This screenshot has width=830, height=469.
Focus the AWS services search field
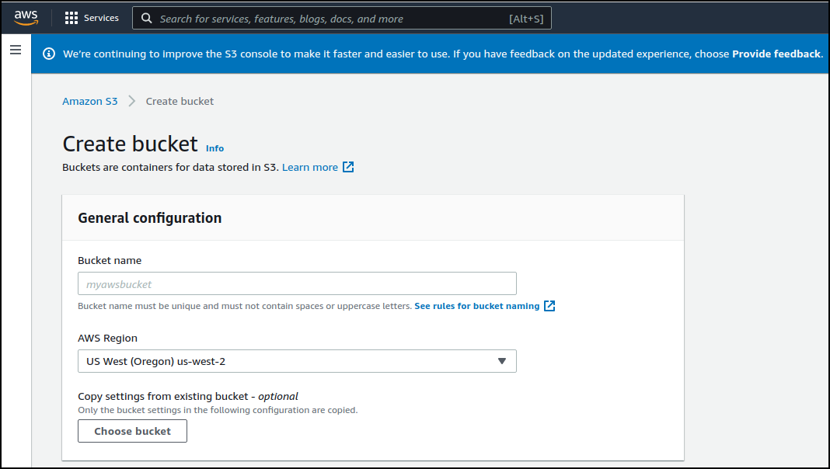(341, 19)
